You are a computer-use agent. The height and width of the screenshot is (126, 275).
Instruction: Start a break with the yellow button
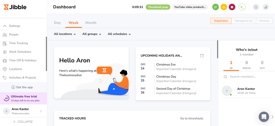(x=224, y=7)
